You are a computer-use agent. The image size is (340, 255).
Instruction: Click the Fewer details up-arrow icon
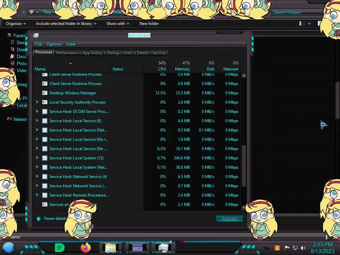tap(39, 218)
